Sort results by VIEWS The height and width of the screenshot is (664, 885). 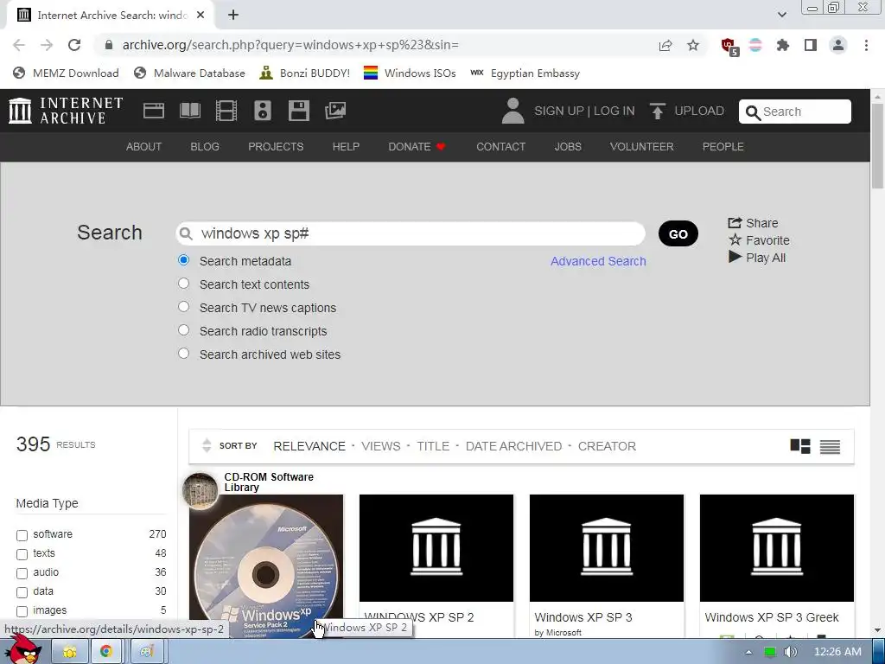click(x=381, y=446)
